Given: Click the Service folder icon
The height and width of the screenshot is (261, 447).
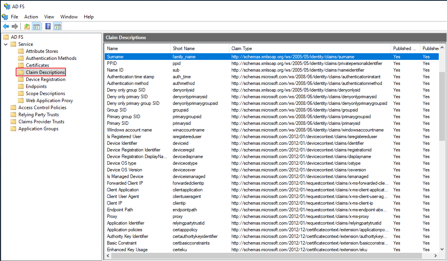Looking at the screenshot, I should coord(13,44).
